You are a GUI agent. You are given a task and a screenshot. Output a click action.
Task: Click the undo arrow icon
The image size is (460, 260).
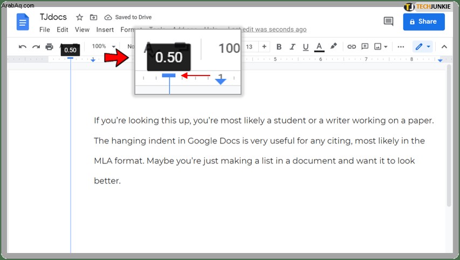[22, 46]
